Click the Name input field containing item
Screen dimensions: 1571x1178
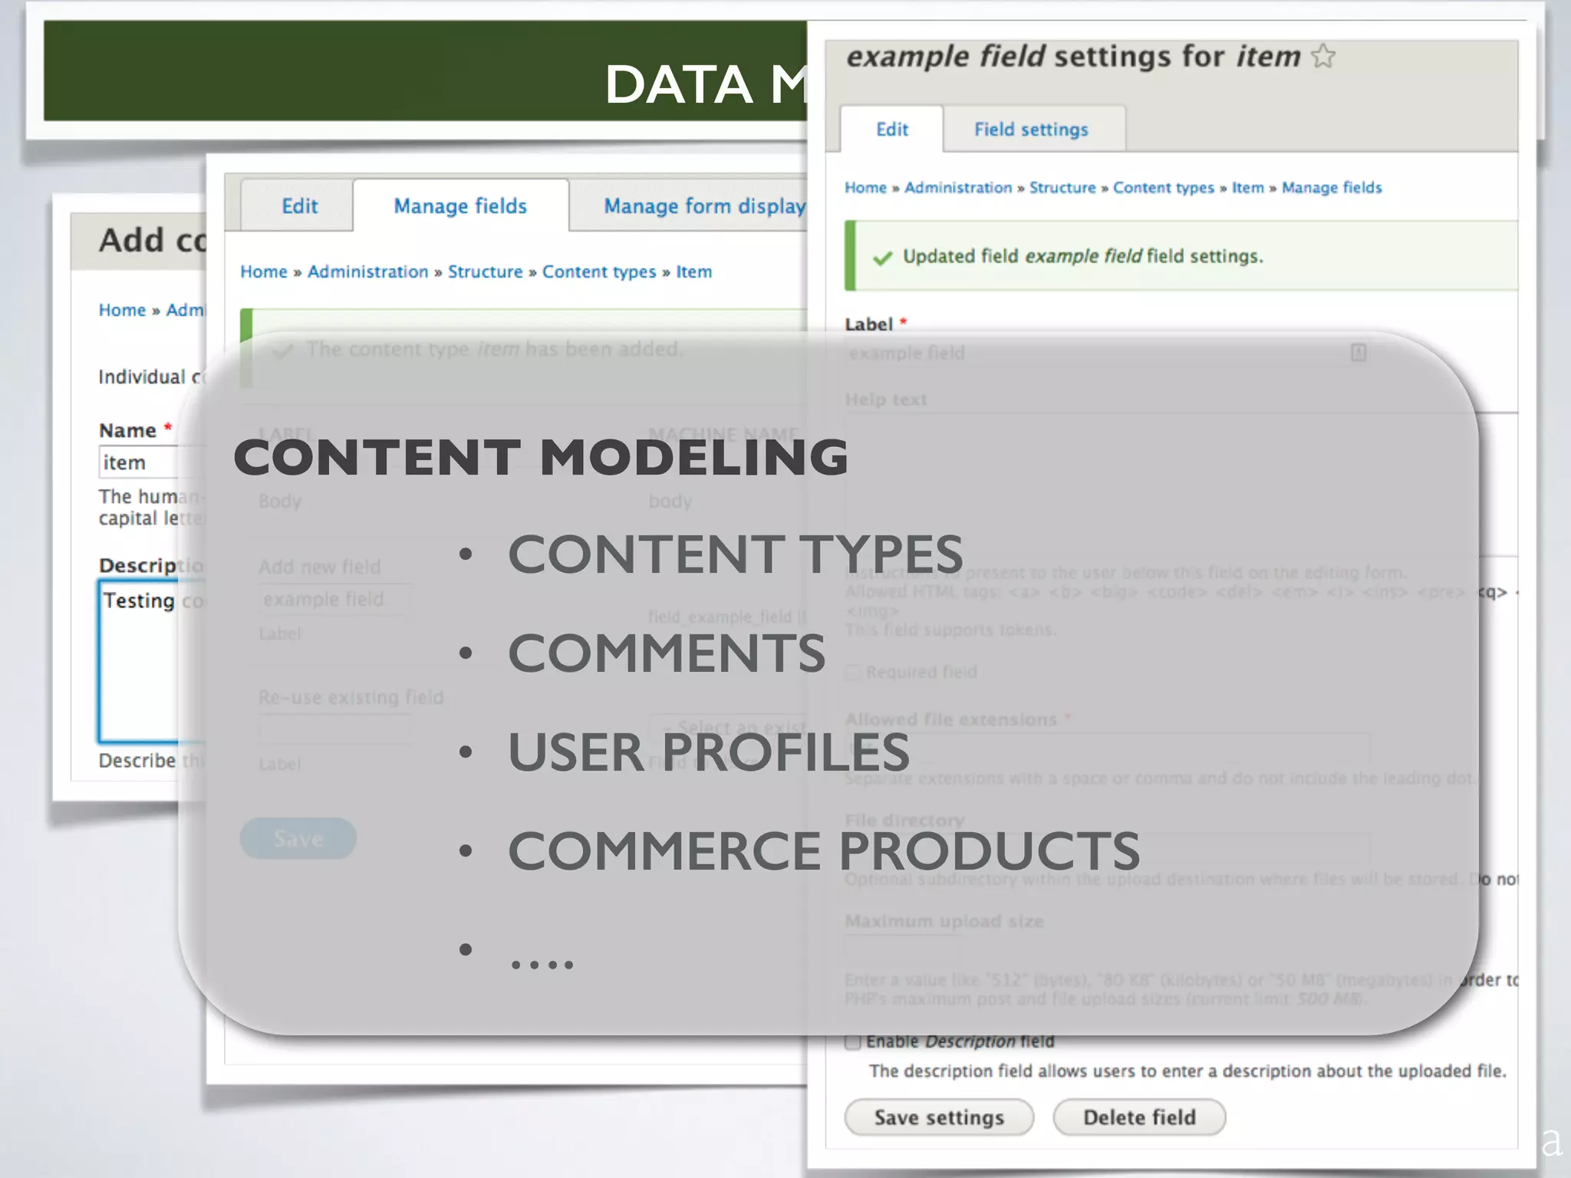point(153,462)
